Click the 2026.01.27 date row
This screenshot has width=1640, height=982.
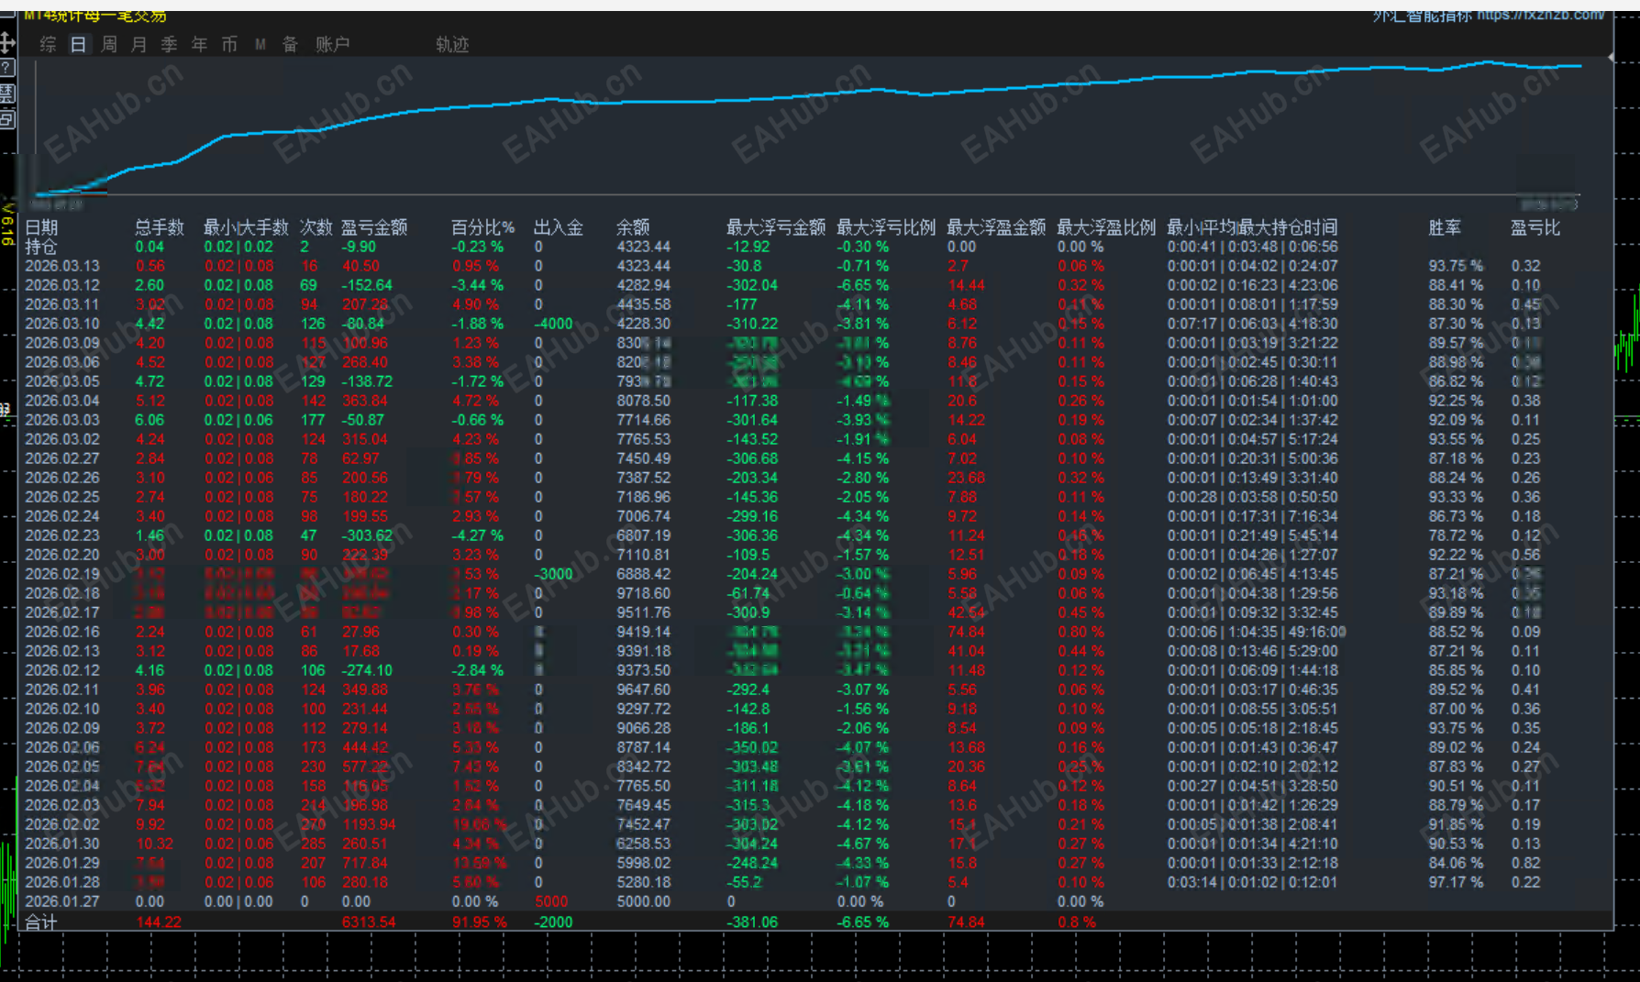[62, 901]
